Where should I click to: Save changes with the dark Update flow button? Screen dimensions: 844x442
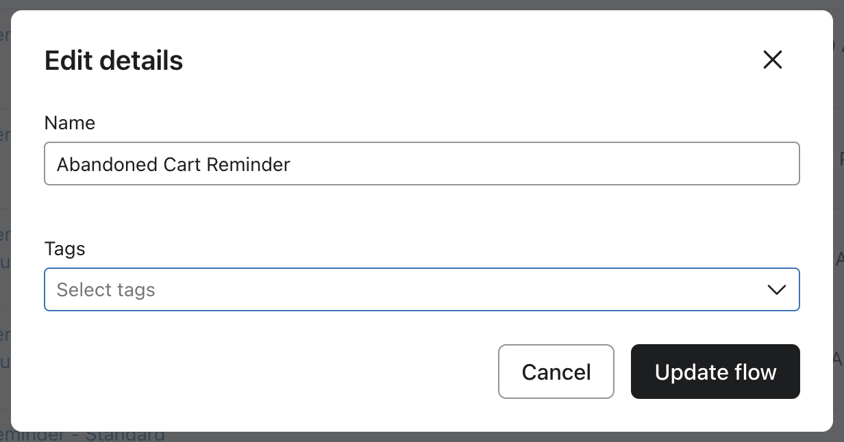(715, 372)
